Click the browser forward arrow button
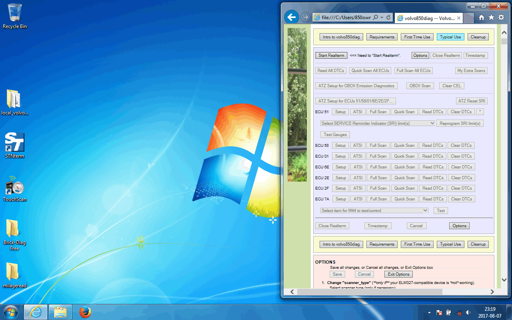 [305, 17]
